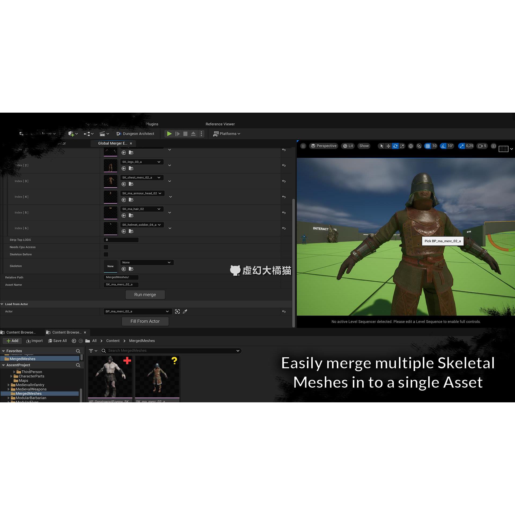Open the Cinematics clapperboard dropdown
The width and height of the screenshot is (515, 515).
104,134
